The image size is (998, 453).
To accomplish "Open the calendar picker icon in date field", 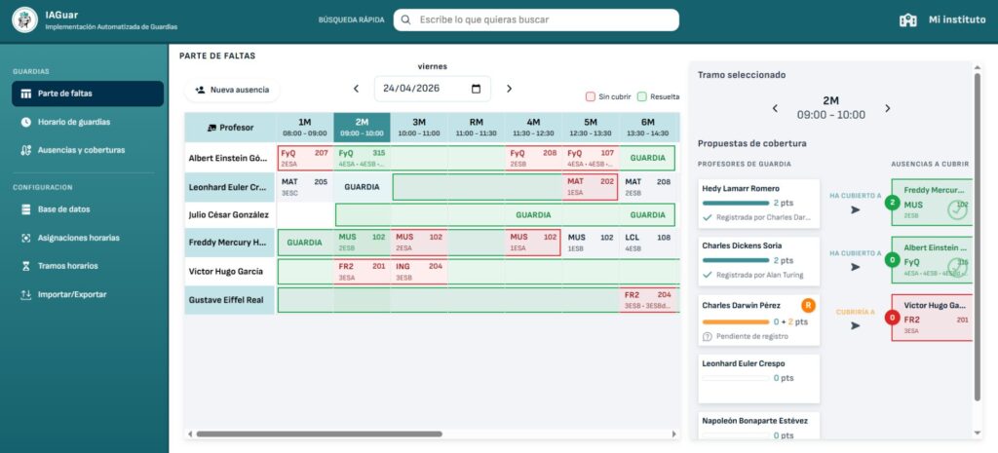I will point(476,89).
